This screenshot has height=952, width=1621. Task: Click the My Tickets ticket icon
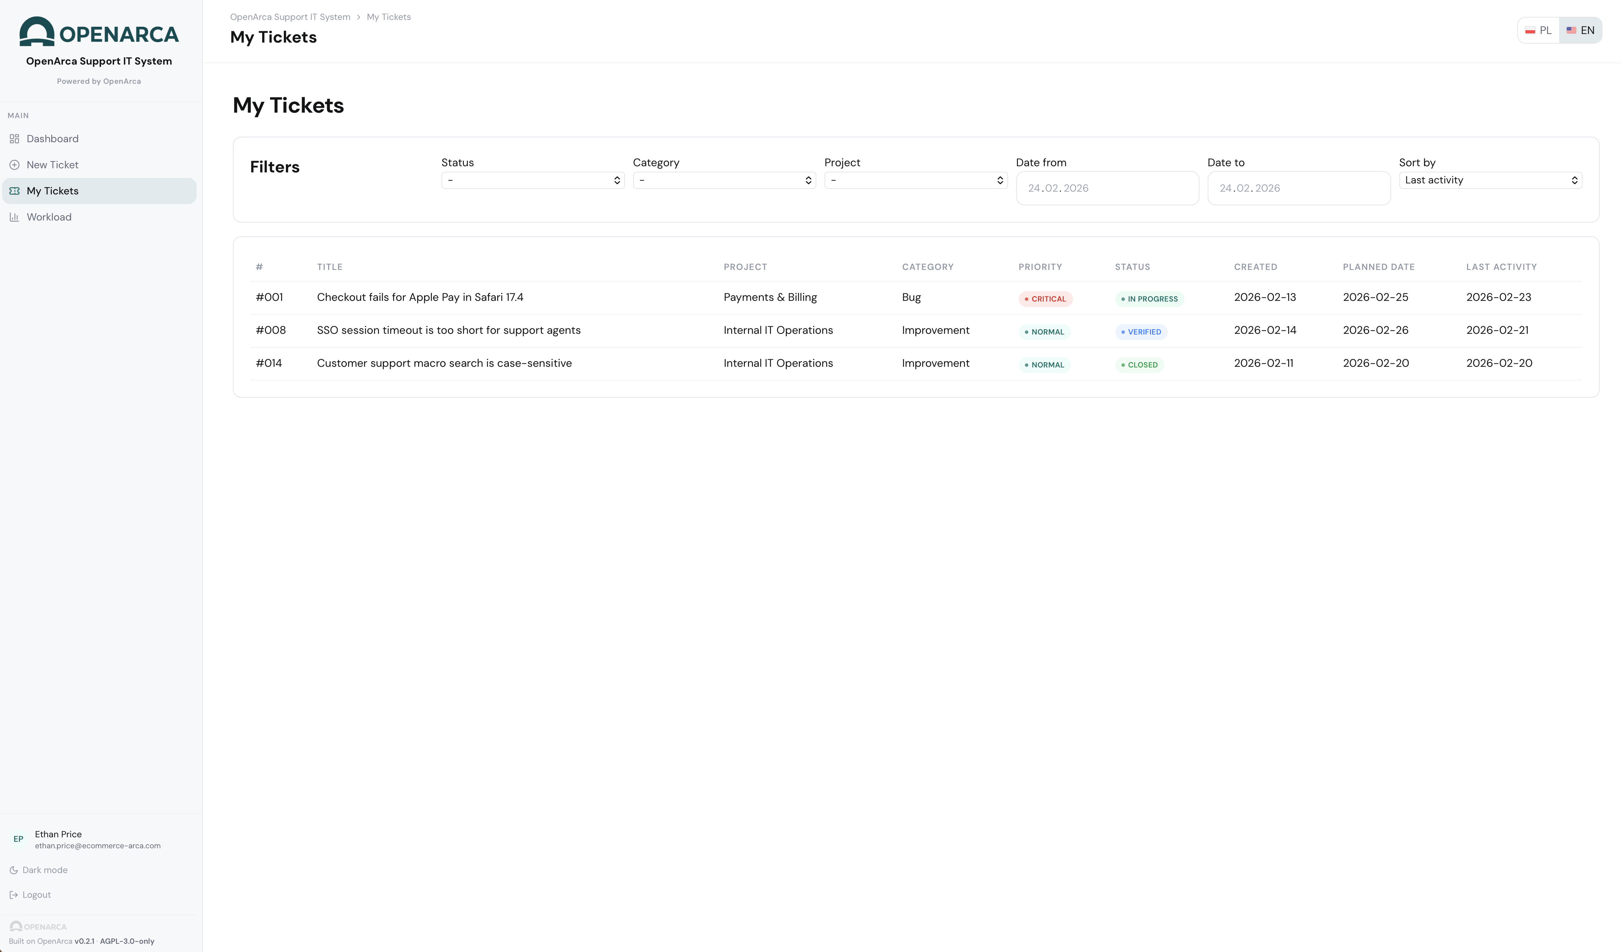click(x=14, y=191)
